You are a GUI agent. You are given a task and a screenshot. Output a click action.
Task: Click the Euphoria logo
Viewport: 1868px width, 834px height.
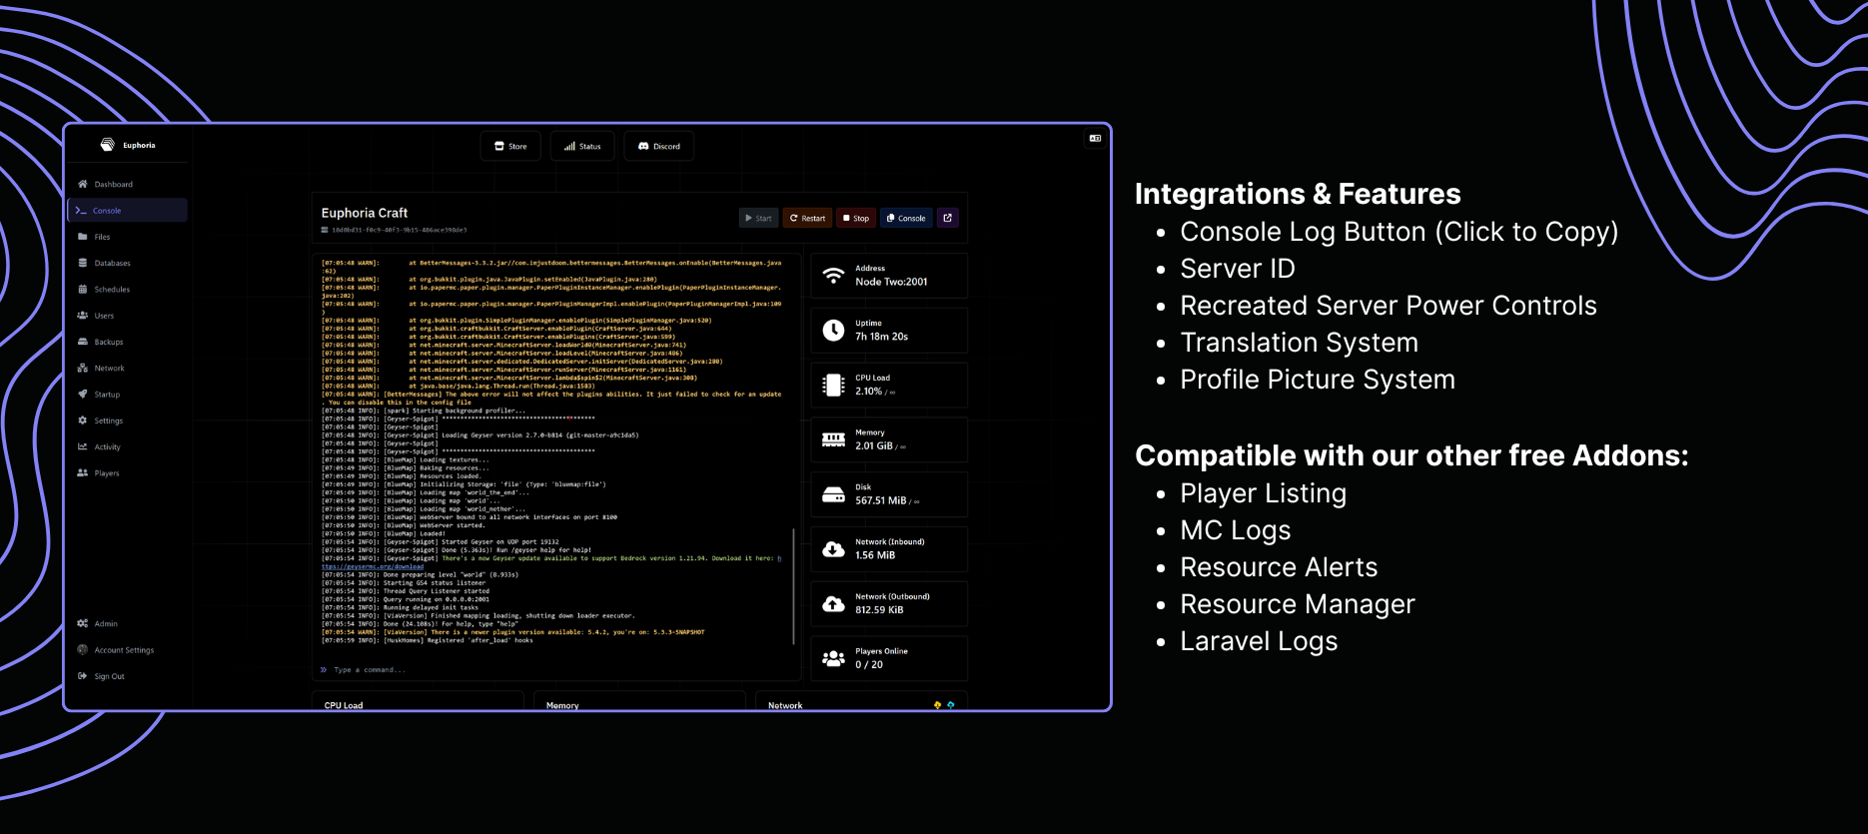[x=127, y=145]
